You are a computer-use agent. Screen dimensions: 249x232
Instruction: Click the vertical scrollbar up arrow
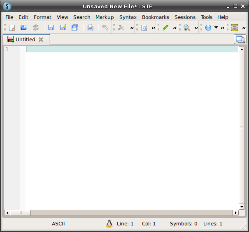(x=242, y=49)
